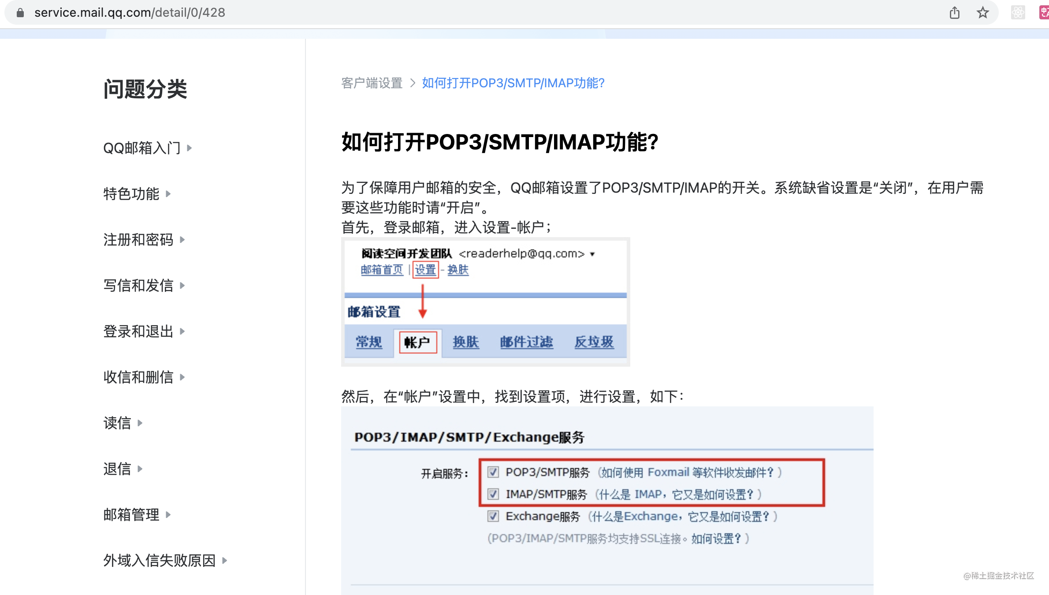The width and height of the screenshot is (1049, 595).
Task: Click the share icon in address bar
Action: 954,13
